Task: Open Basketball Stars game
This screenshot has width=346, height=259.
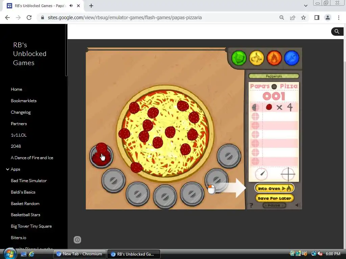Action: [x=26, y=215]
